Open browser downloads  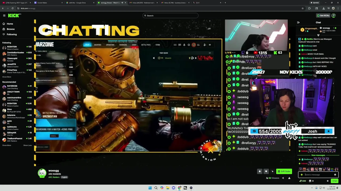tap(323, 8)
